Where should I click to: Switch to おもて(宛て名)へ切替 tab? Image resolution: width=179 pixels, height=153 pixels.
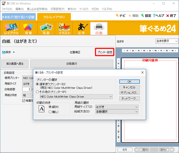point(19,17)
